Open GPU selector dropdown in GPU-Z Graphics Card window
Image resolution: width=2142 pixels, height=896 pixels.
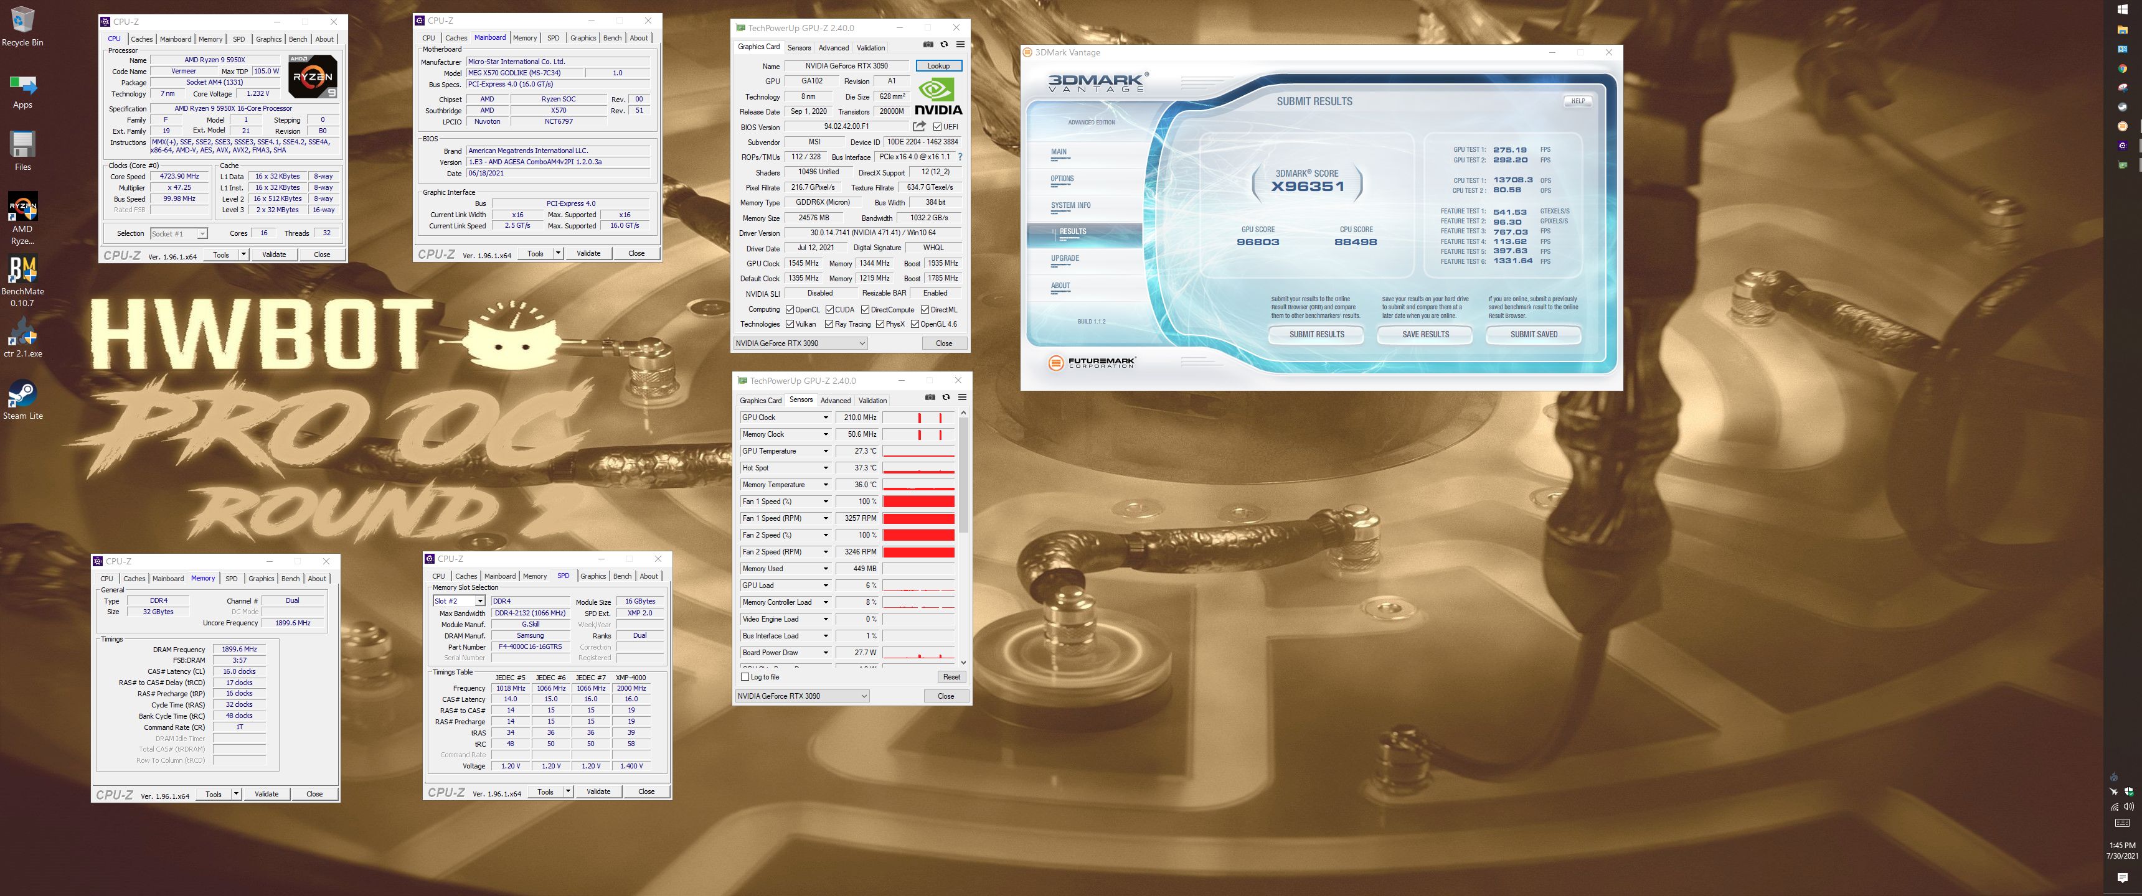(801, 343)
